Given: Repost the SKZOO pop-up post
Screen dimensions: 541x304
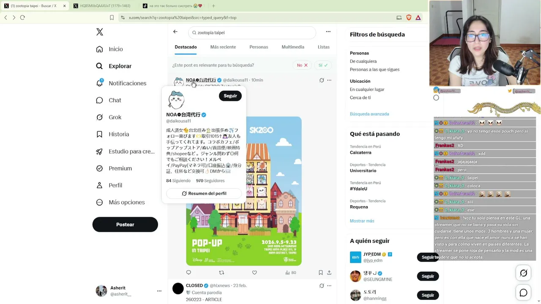Looking at the screenshot, I should tap(221, 272).
